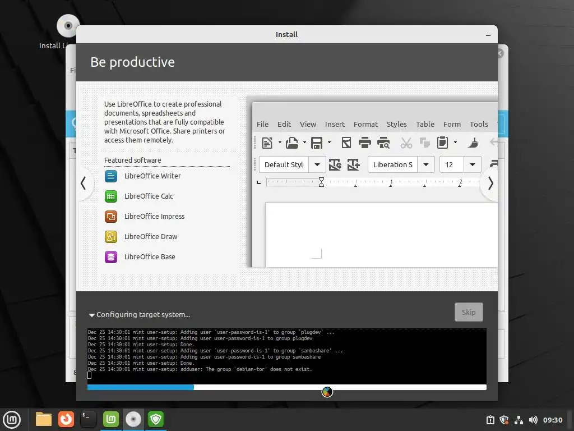Screen dimensions: 574x431
Task: Click the Edit menu in slideshow
Action: 284,124
